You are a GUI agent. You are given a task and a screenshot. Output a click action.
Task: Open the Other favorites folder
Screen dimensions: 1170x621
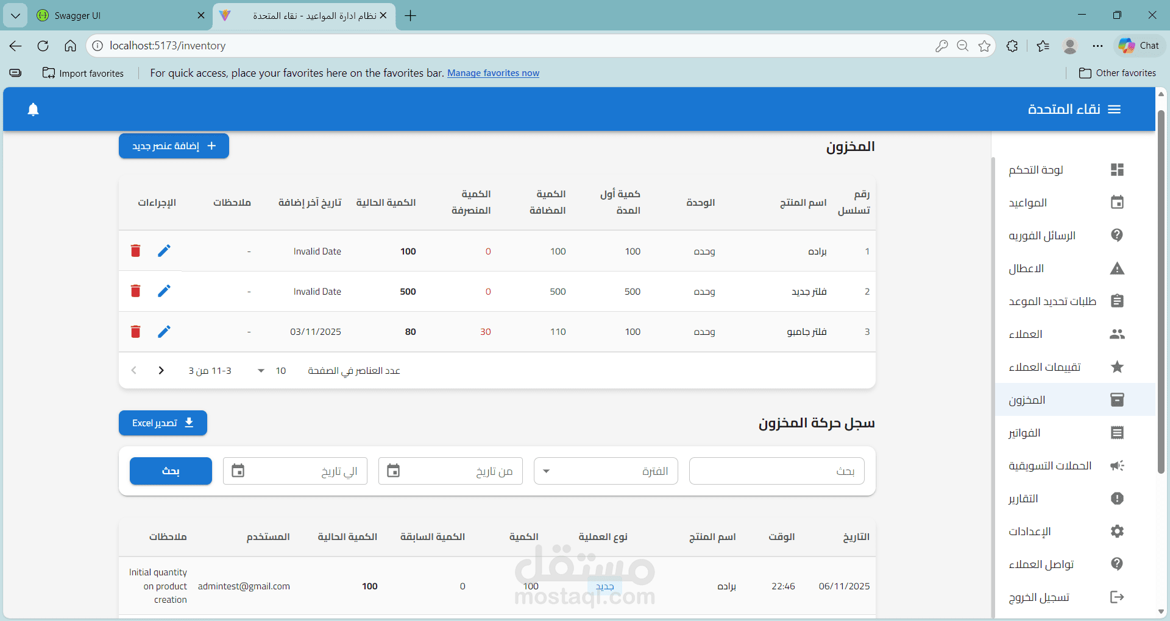tap(1118, 73)
